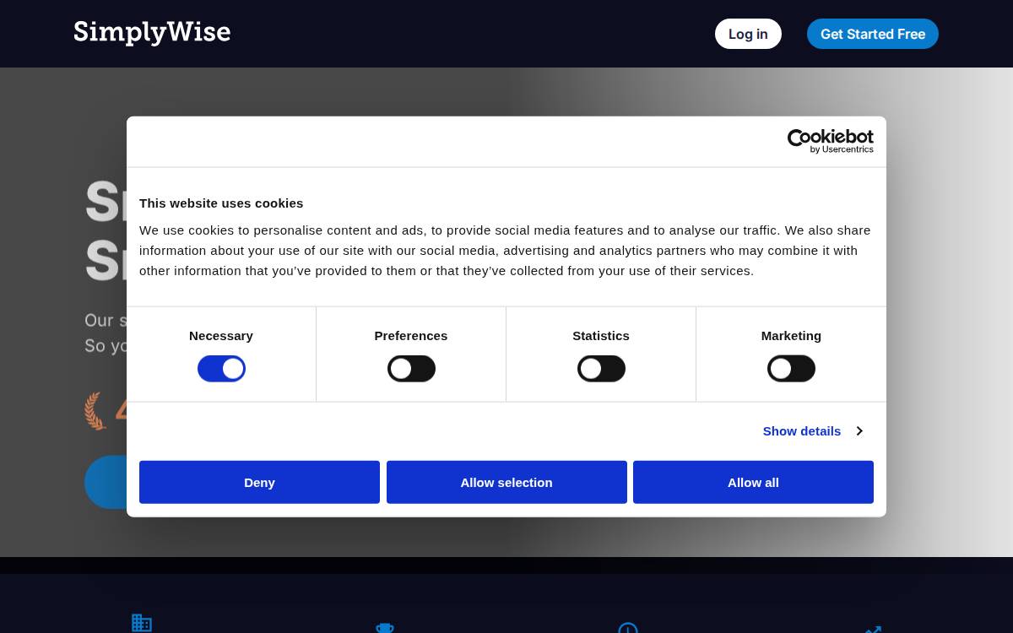Toggle the Necessary cookies switch
Screen dimensions: 1013x633
(x=221, y=369)
